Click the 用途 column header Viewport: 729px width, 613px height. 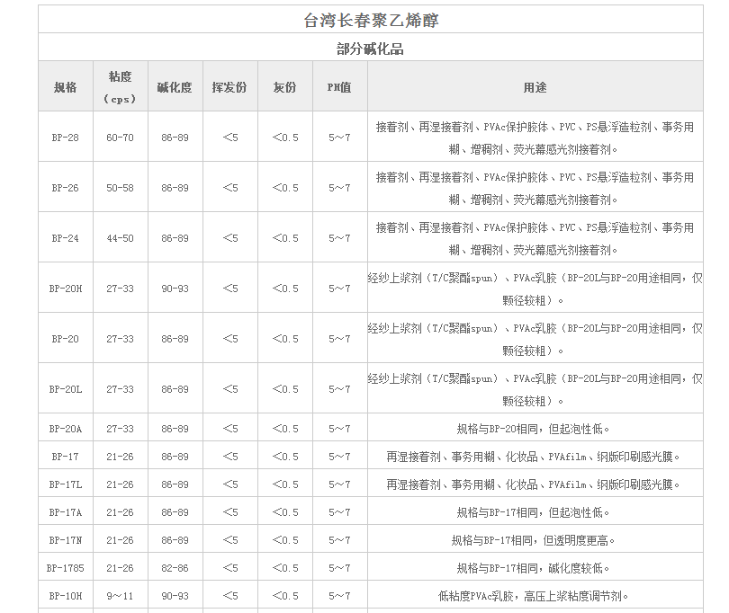[x=535, y=87]
